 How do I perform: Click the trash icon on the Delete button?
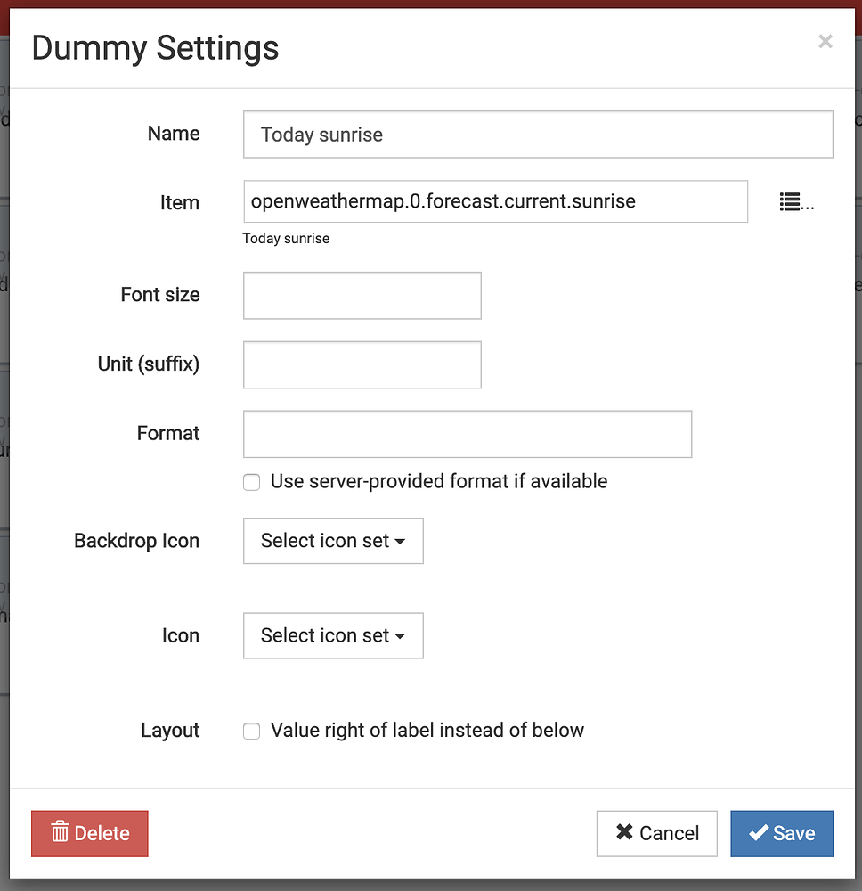(60, 833)
